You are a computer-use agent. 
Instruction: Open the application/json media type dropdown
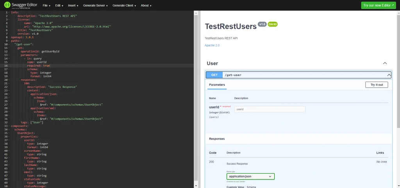point(250,176)
